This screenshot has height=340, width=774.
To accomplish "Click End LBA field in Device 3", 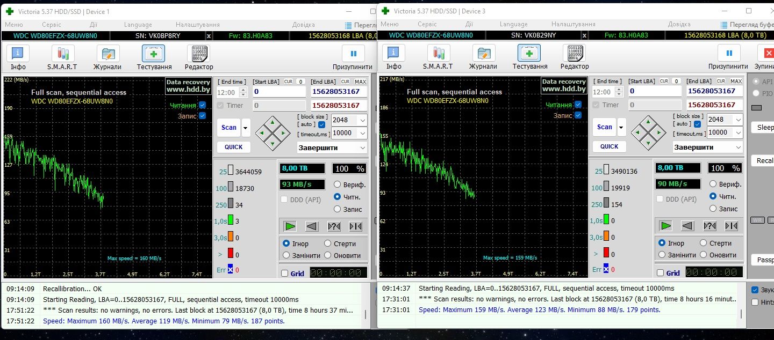I will [715, 91].
